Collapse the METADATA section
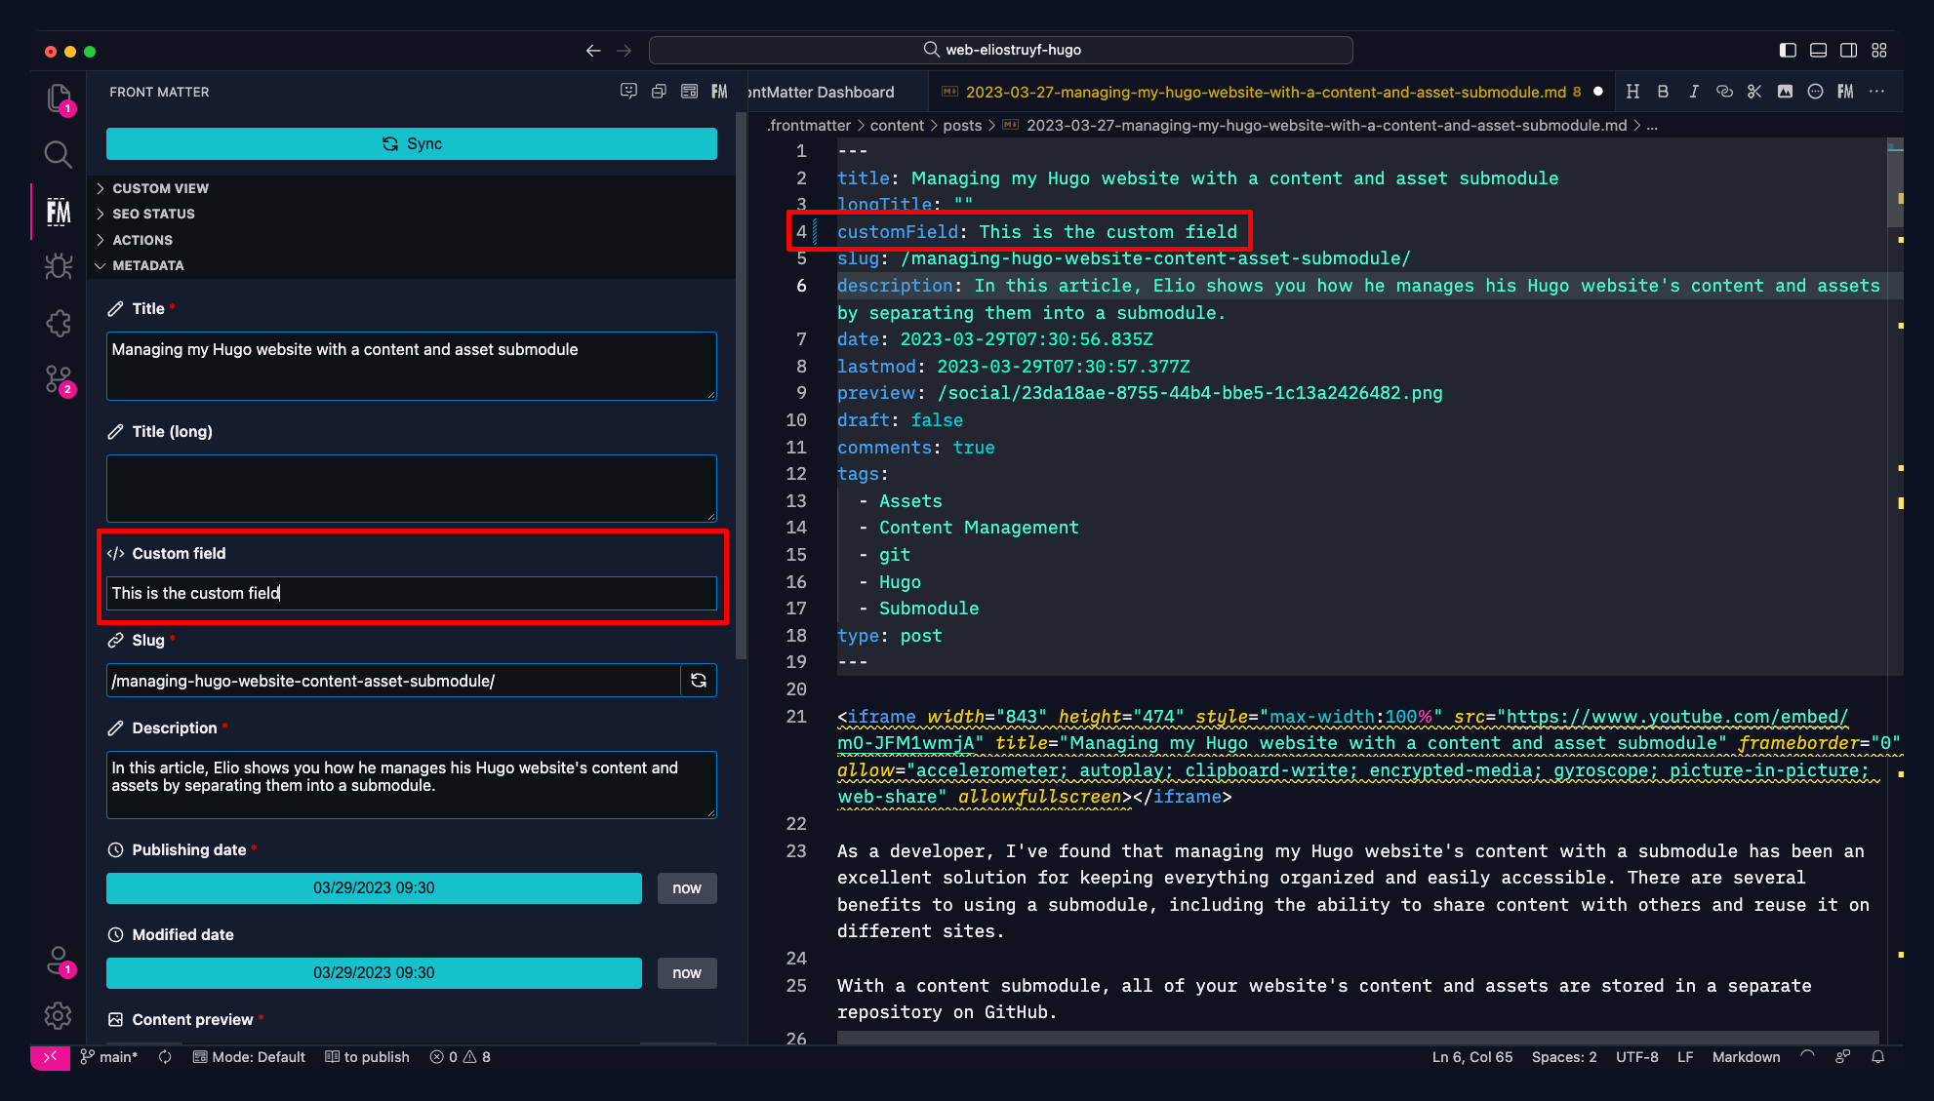Image resolution: width=1934 pixels, height=1101 pixels. point(147,265)
